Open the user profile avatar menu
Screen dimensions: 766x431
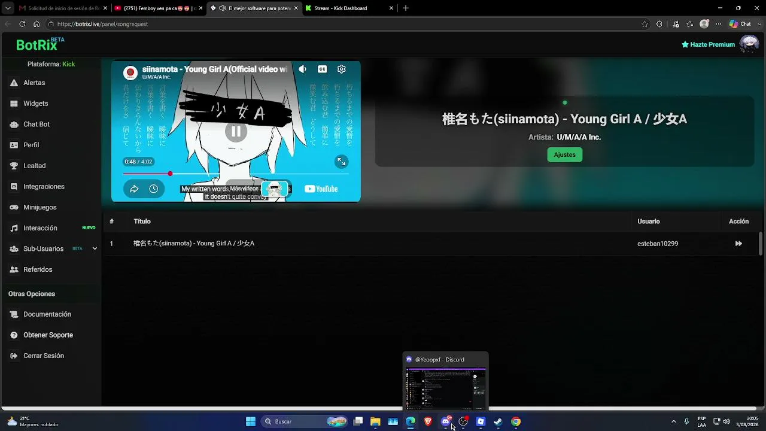749,44
